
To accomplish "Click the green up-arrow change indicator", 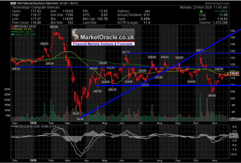I will [201, 11].
